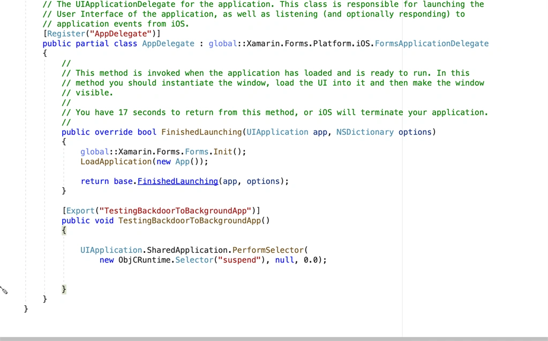Click the comment line starting "This method is invoked"
The image size is (548, 341).
[x=266, y=73]
